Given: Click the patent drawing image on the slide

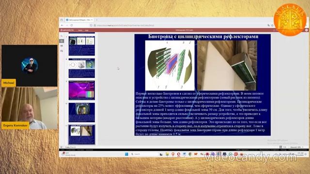Looking at the screenshot, I should coord(170,65).
